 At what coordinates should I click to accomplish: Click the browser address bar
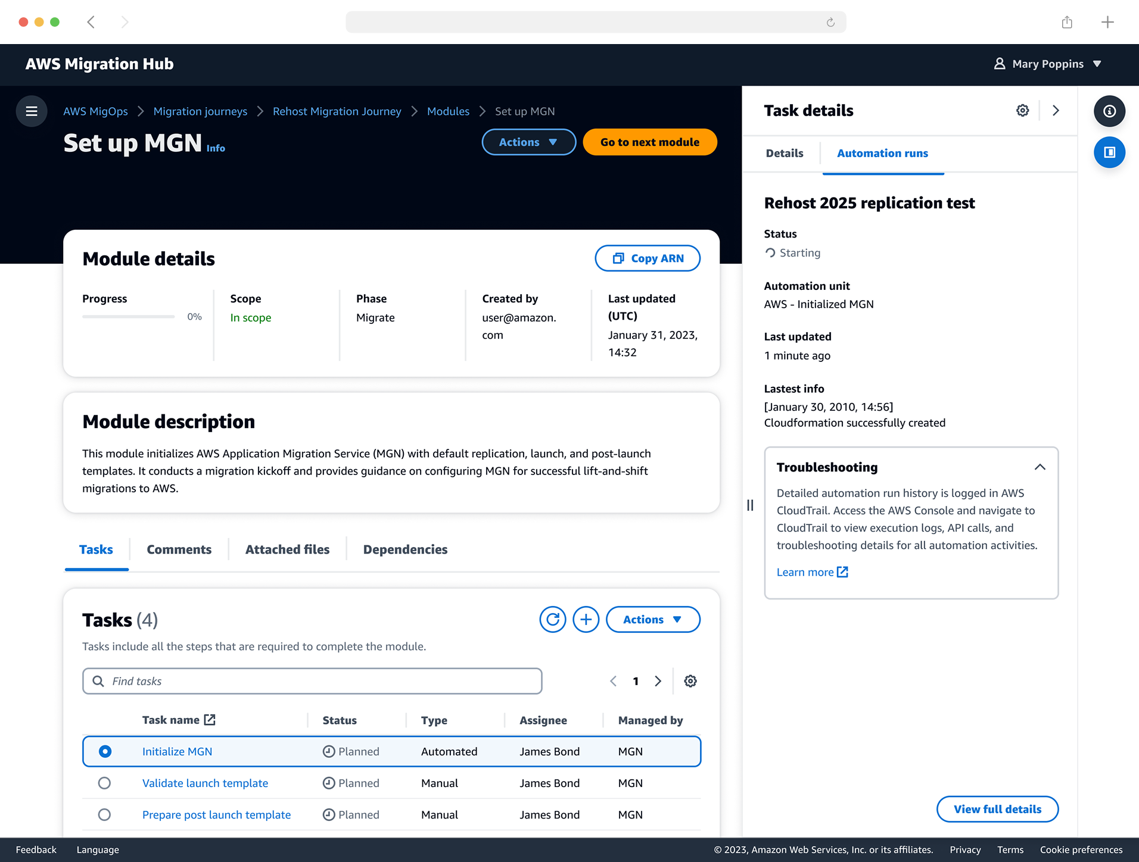coord(596,22)
